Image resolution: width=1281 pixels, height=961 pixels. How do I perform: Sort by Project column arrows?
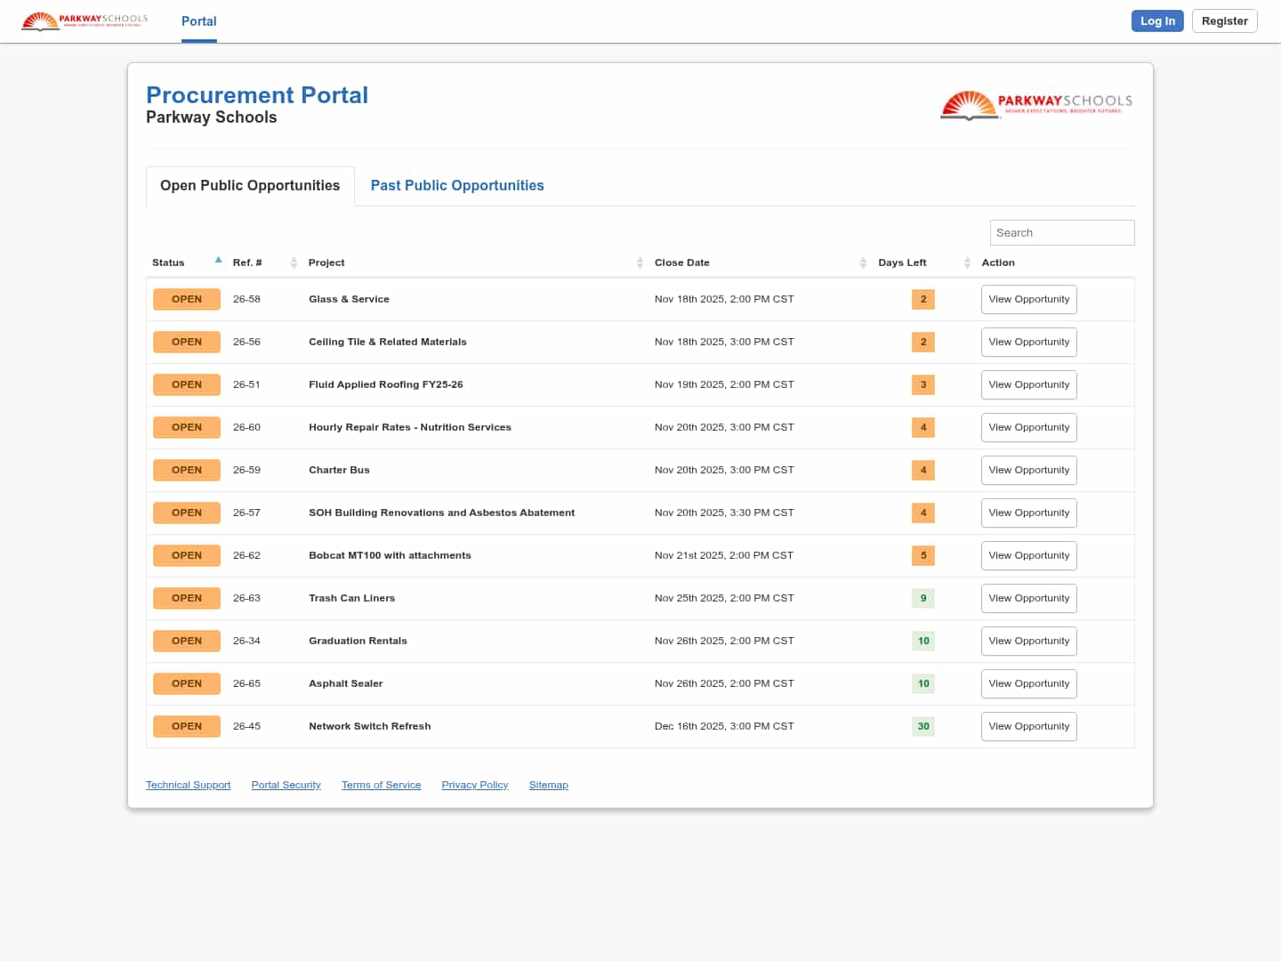[x=640, y=262]
